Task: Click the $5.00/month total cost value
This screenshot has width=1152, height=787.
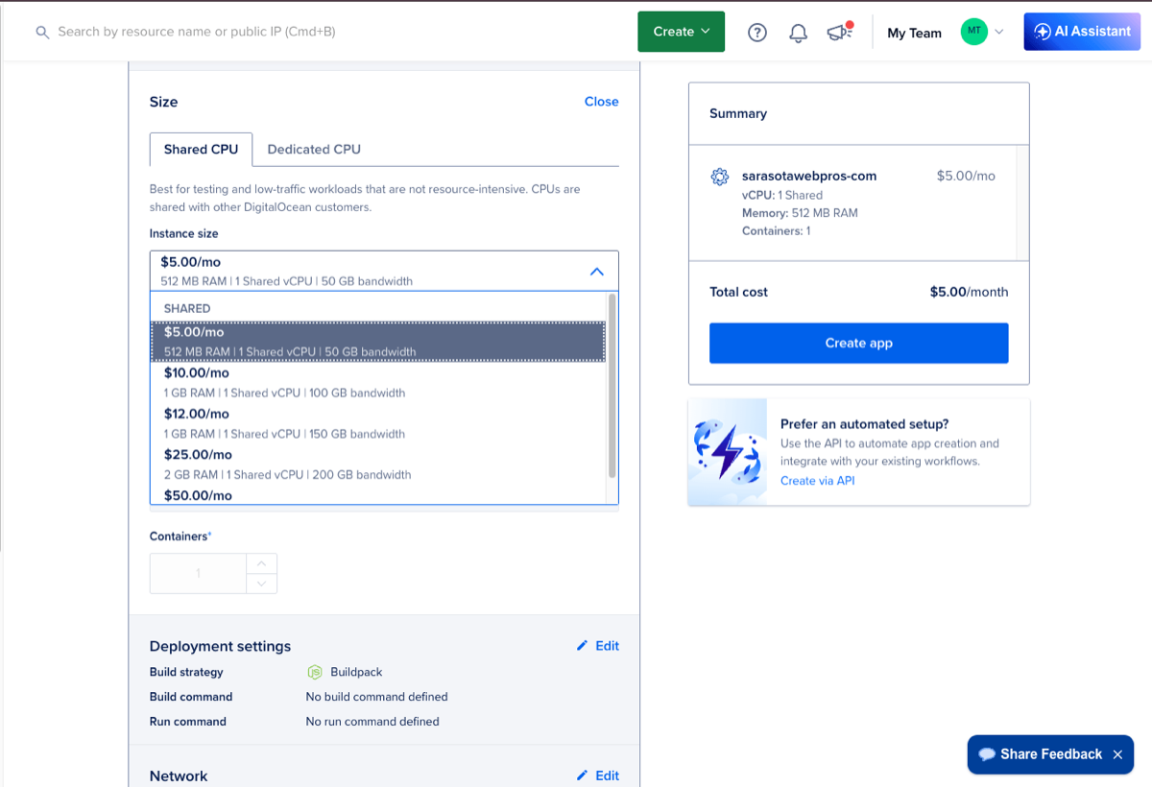Action: tap(969, 292)
